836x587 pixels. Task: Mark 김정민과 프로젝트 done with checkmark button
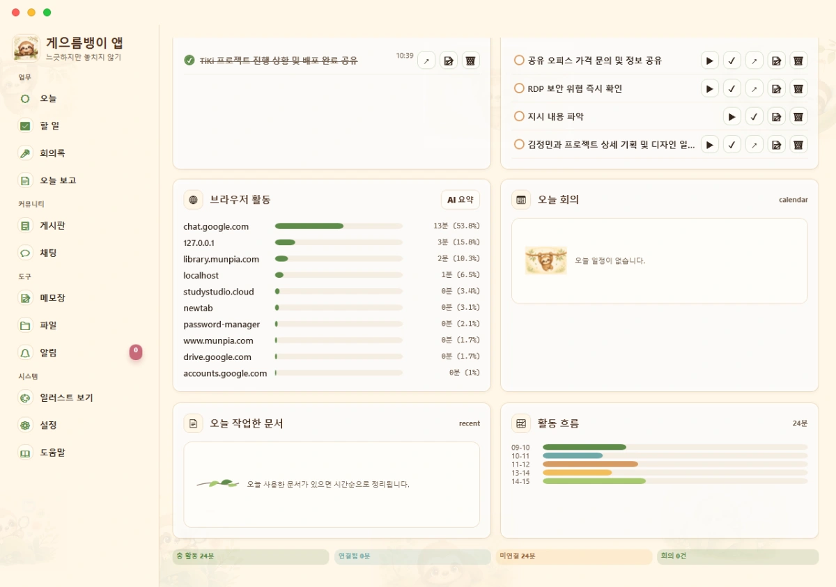coord(731,145)
